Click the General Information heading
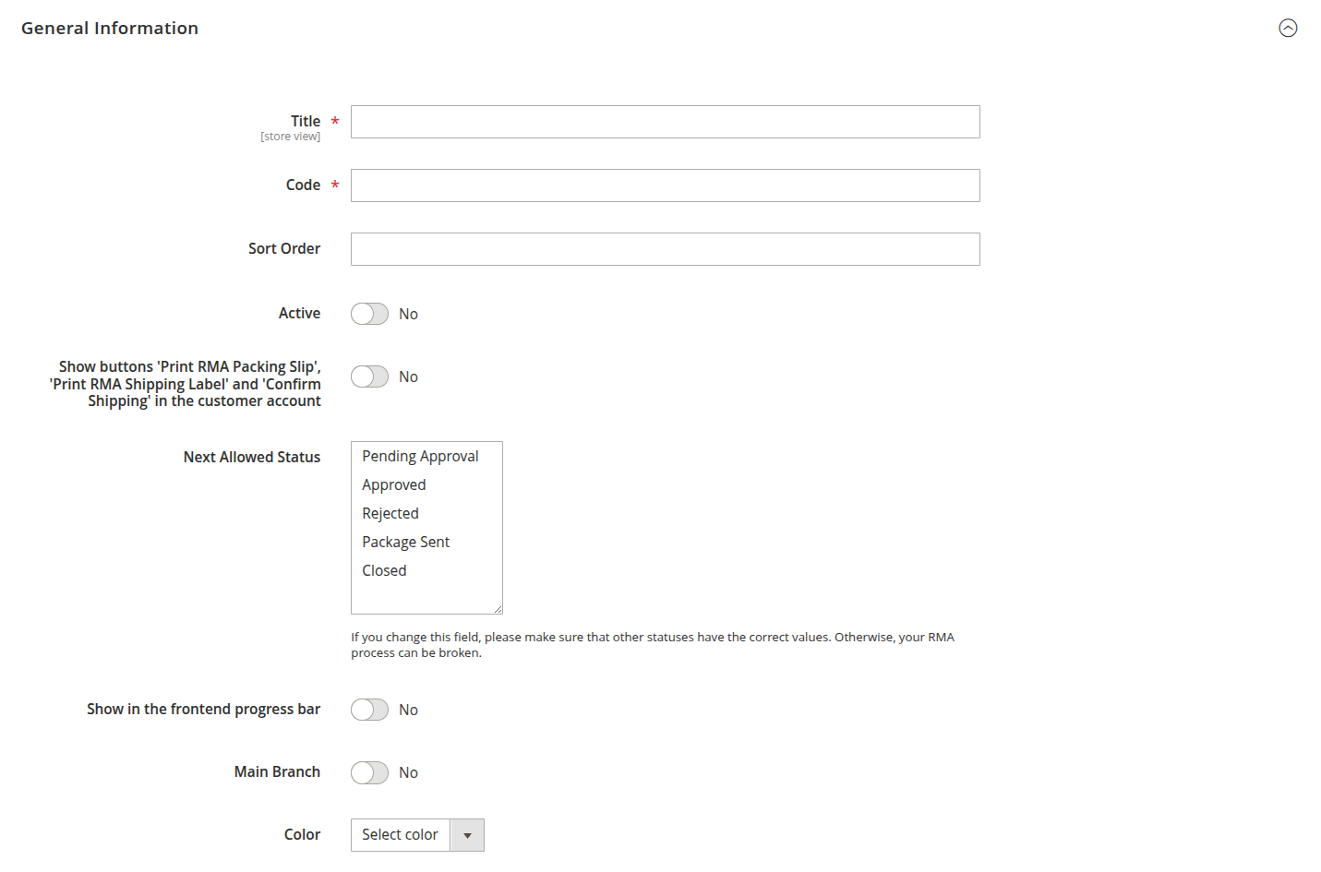Screen dimensions: 1321x872 click(x=110, y=28)
